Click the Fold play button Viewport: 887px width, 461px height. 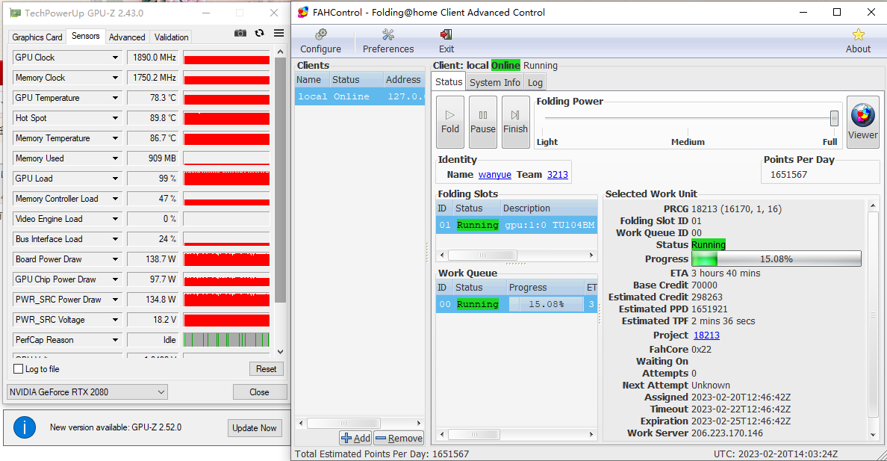(x=450, y=122)
